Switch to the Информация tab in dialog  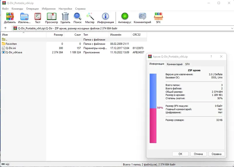(157, 64)
